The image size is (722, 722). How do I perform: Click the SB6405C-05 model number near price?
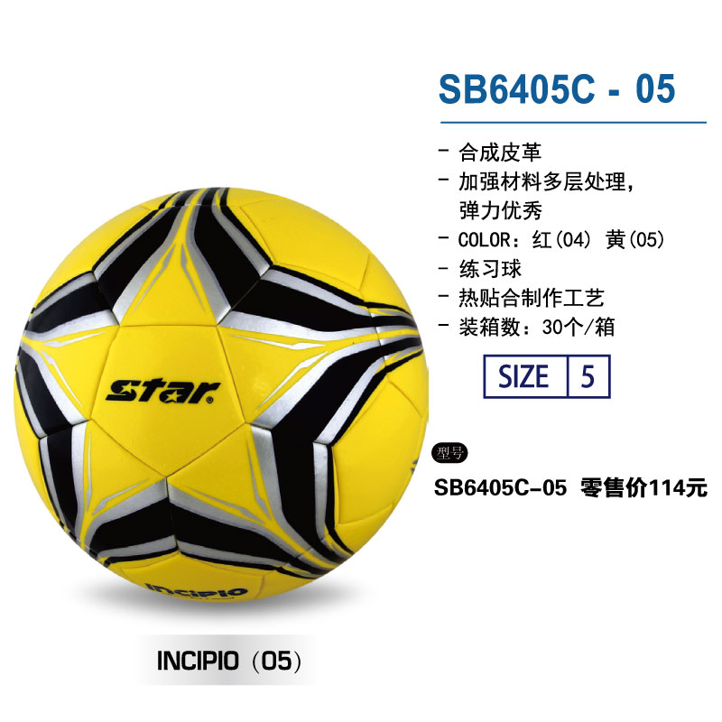tap(500, 487)
